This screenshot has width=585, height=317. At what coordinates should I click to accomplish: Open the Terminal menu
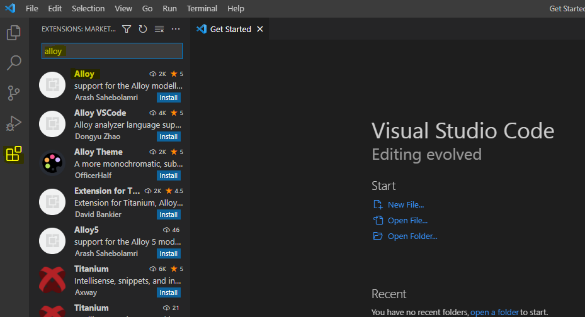coord(202,8)
